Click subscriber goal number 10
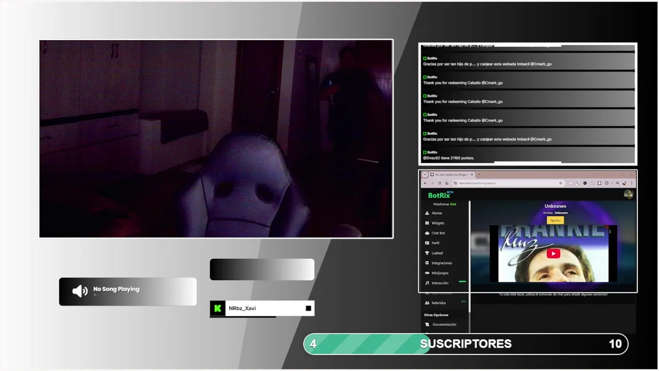Viewport: 659px width, 371px height. click(x=615, y=344)
